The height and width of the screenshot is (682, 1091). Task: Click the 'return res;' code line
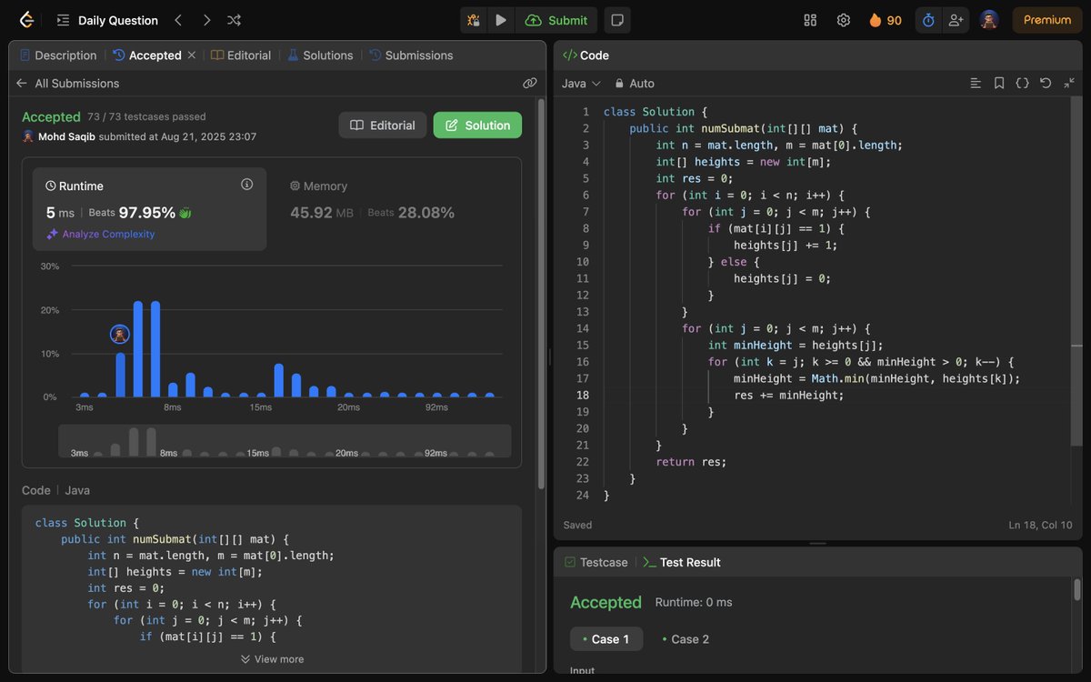click(691, 462)
